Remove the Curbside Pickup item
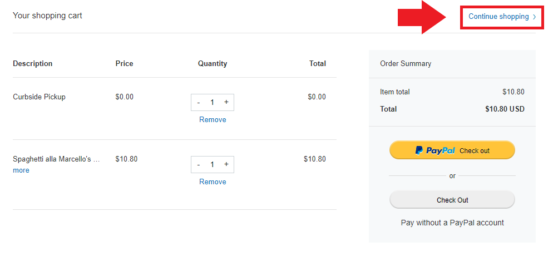 (x=213, y=120)
